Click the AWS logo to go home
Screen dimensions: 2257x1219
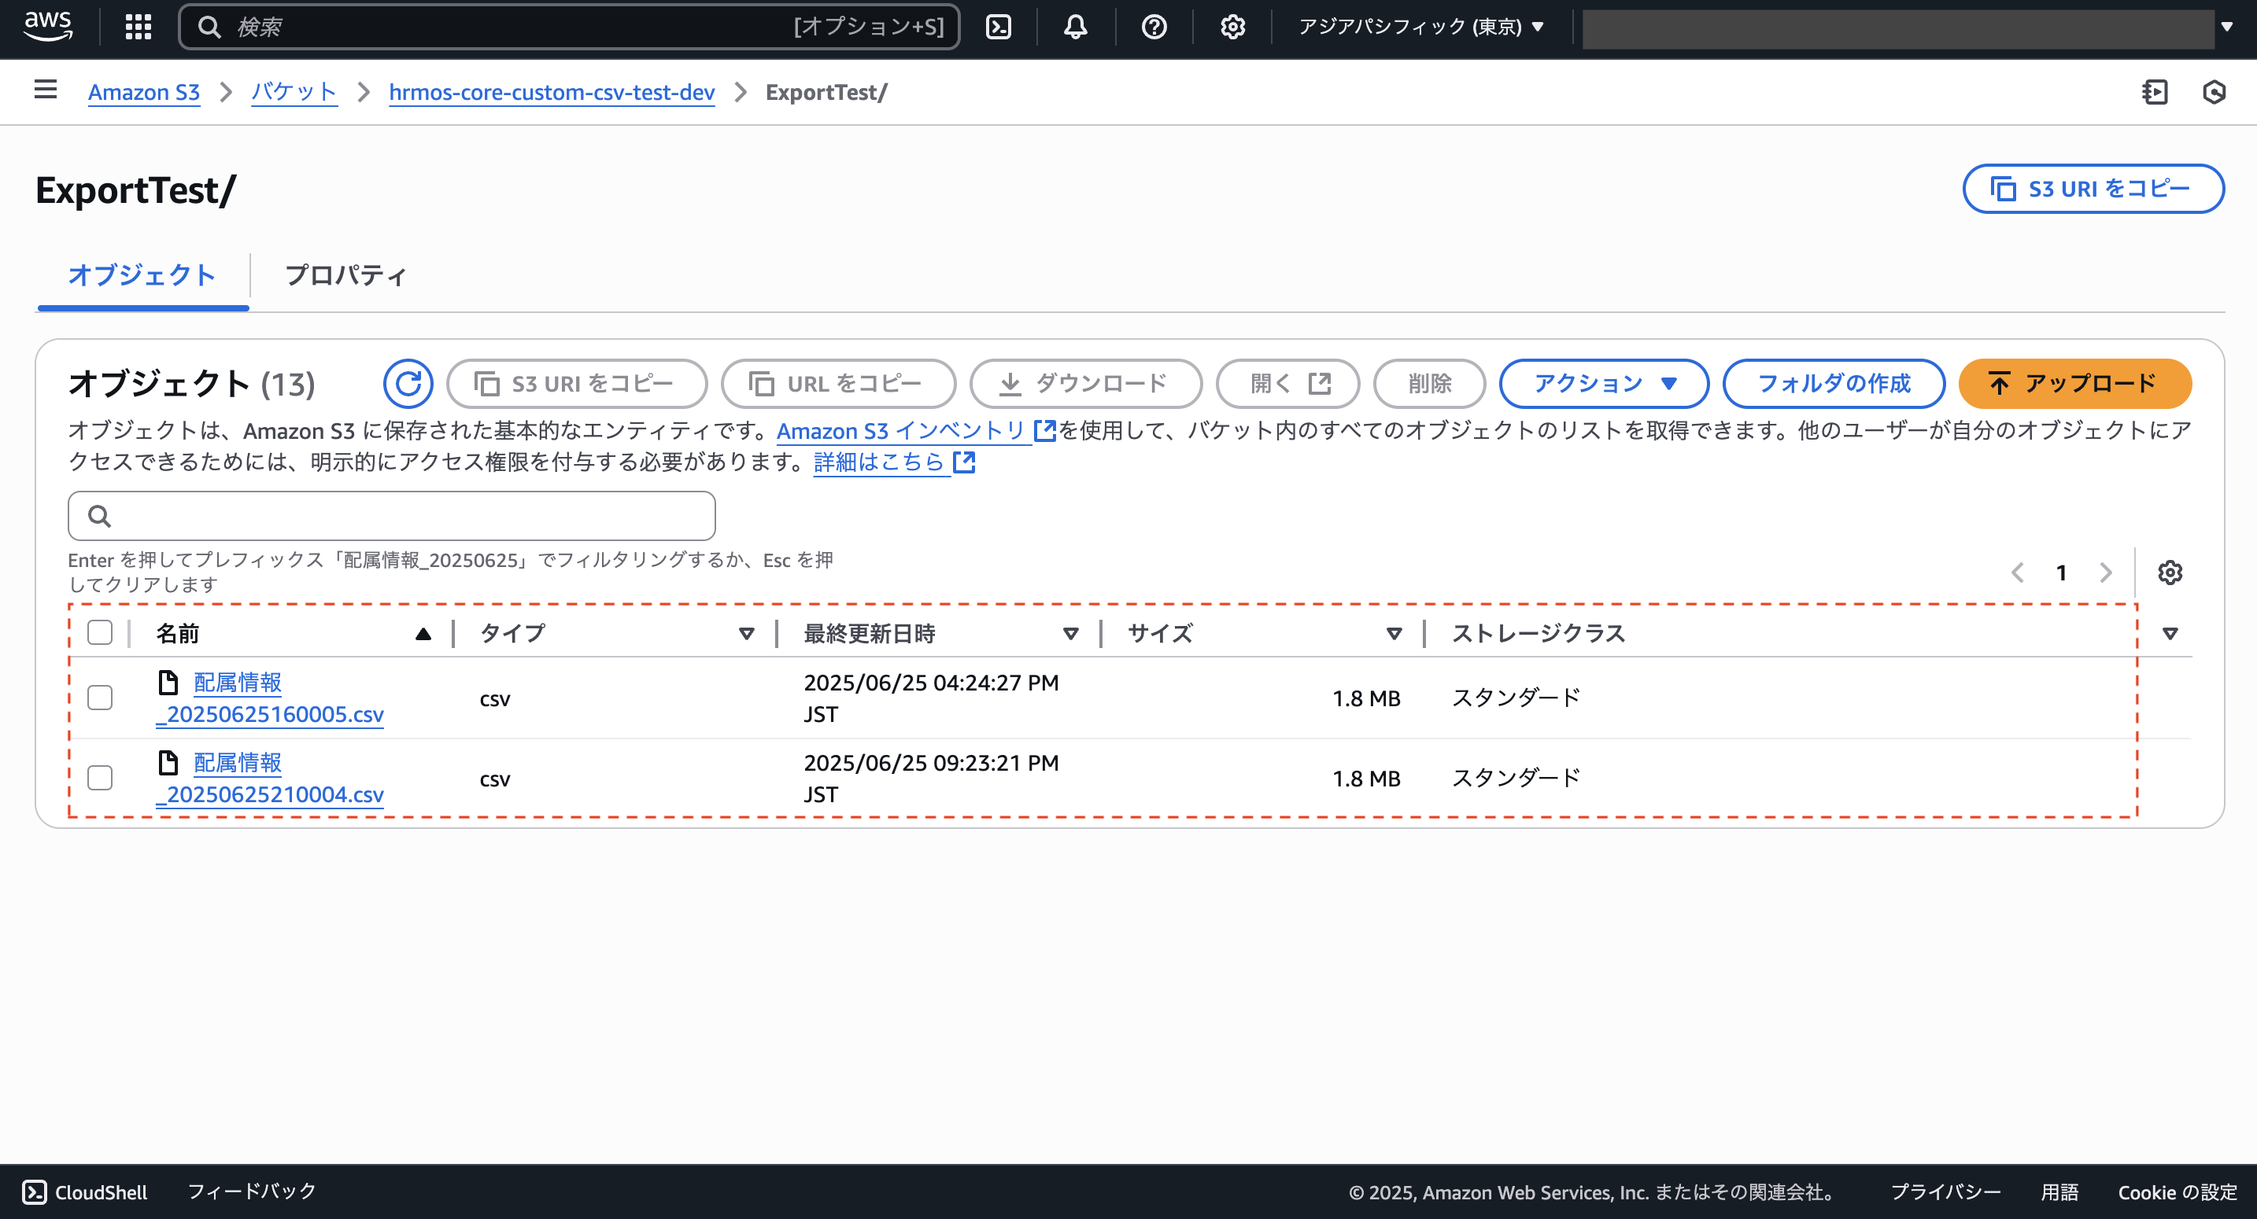pyautogui.click(x=48, y=28)
